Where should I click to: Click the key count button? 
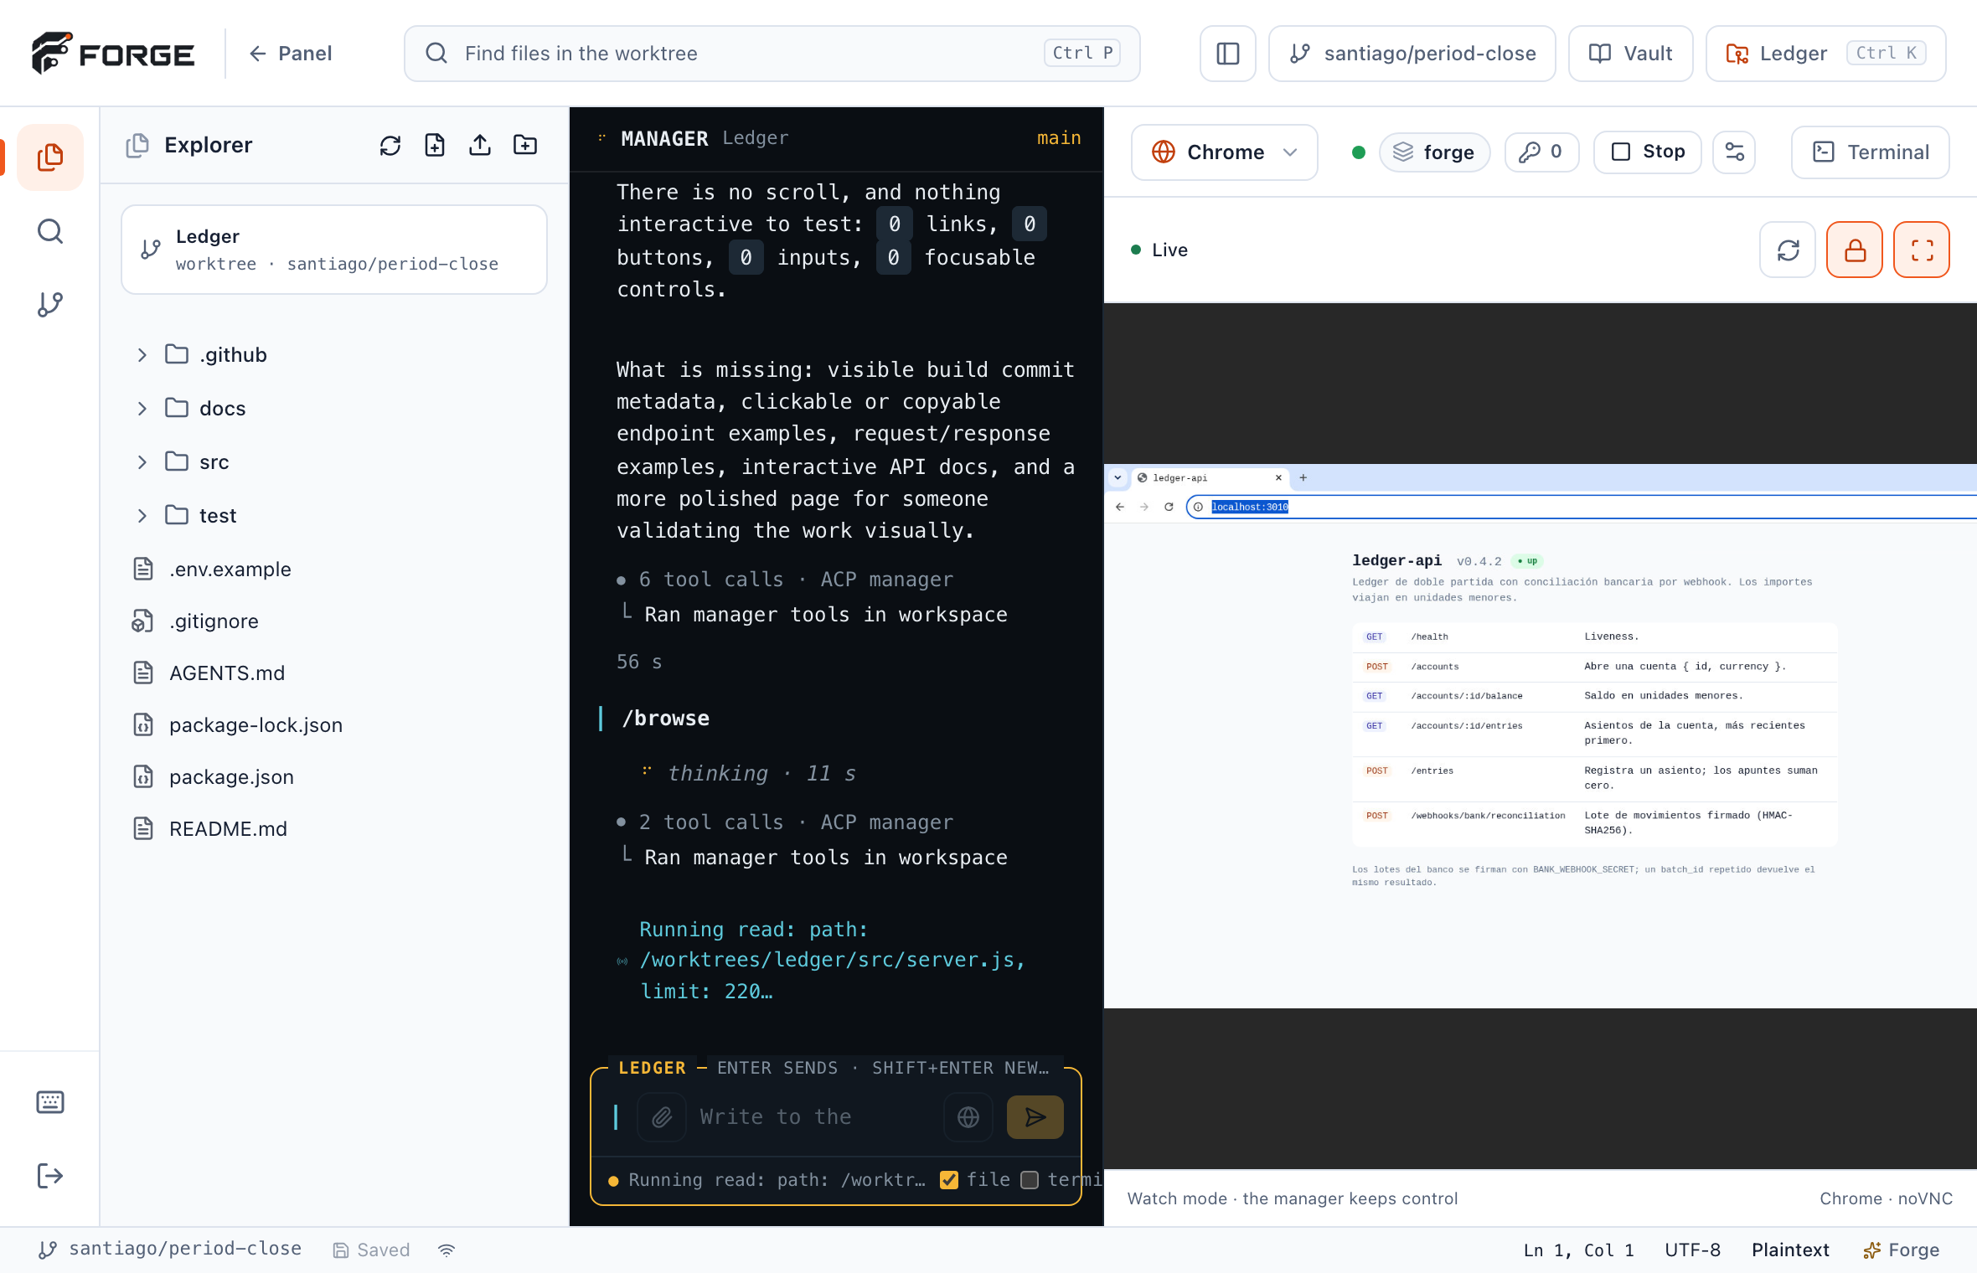point(1542,152)
